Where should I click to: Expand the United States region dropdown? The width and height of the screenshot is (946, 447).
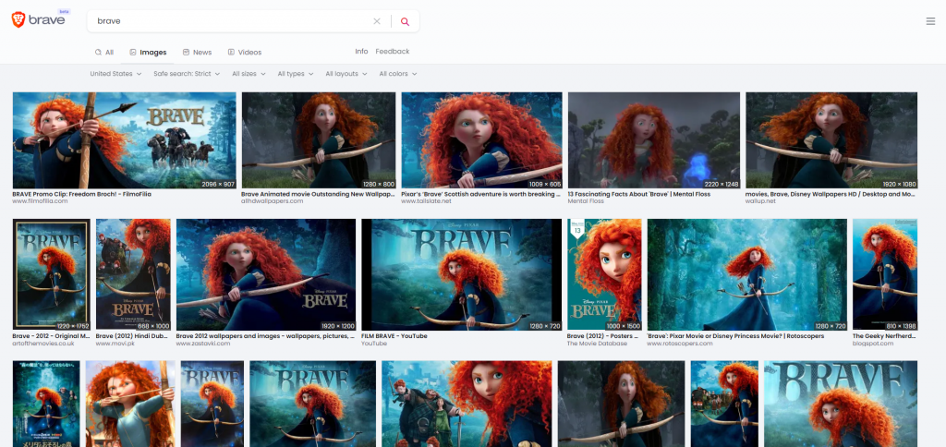(115, 74)
